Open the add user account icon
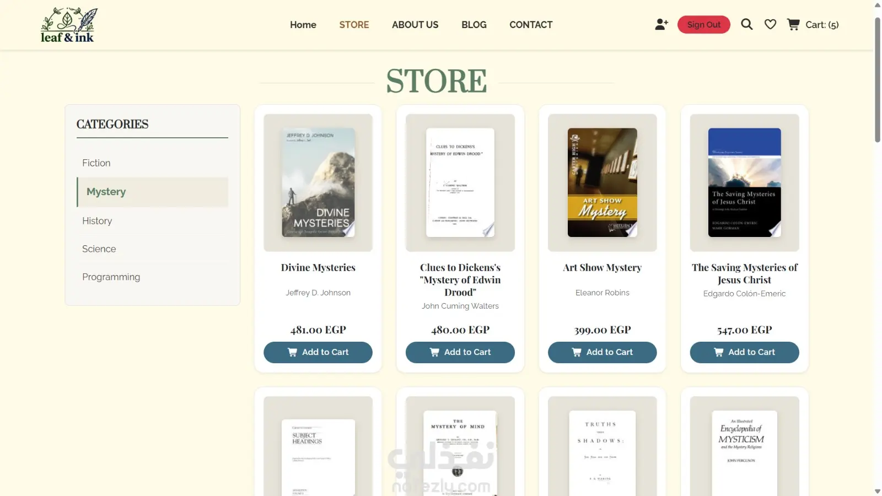The image size is (882, 496). [x=661, y=24]
